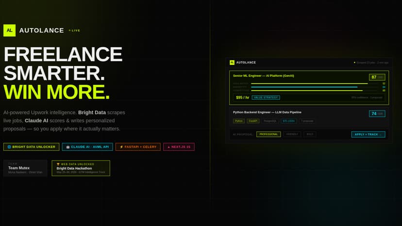Click the AUTOLANCE brand name in header
This screenshot has height=226, width=402.
[42, 31]
